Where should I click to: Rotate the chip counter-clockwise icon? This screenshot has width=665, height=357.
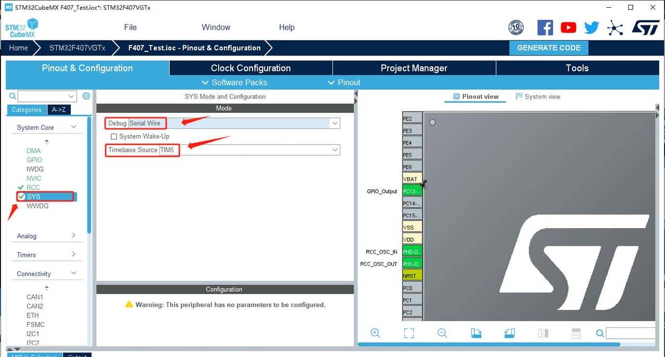click(509, 333)
